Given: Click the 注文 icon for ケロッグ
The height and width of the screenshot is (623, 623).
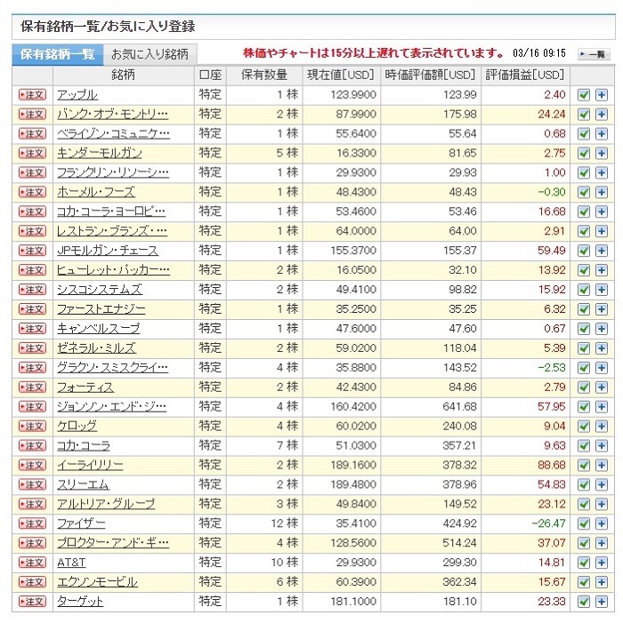Looking at the screenshot, I should 32,427.
